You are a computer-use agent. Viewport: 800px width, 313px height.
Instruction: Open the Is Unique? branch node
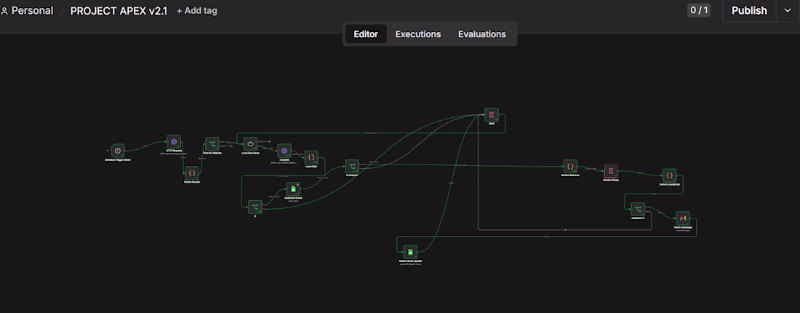pos(351,167)
